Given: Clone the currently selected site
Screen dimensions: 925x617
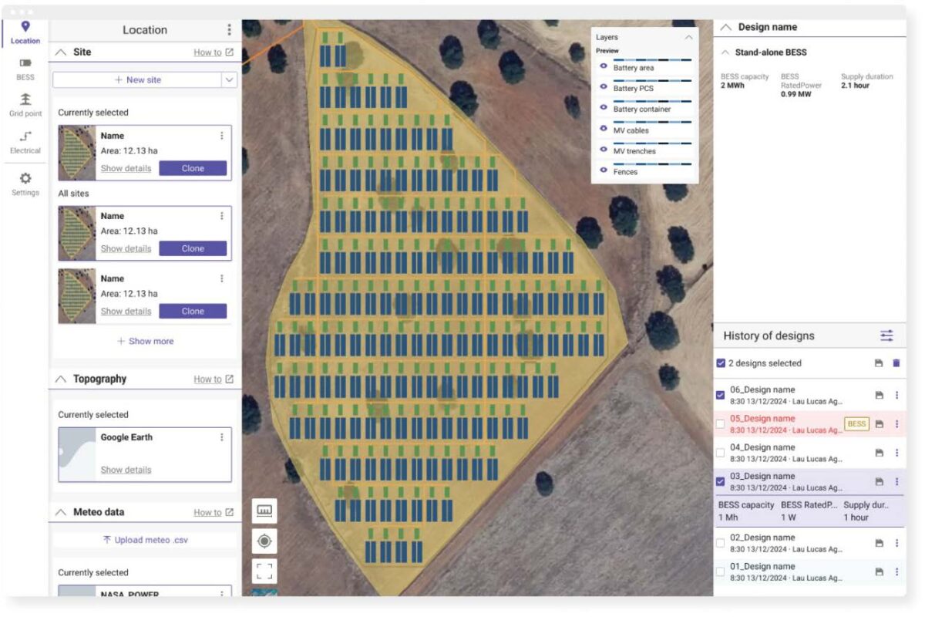Looking at the screenshot, I should [193, 168].
